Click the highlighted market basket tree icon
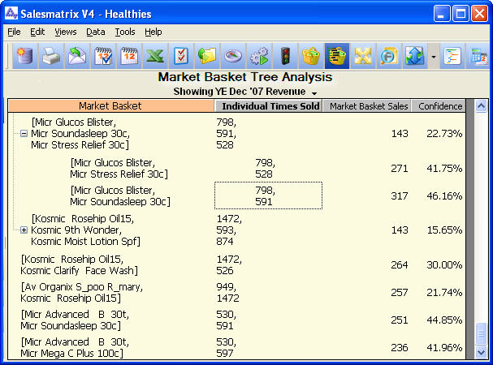The image size is (493, 365). (337, 56)
